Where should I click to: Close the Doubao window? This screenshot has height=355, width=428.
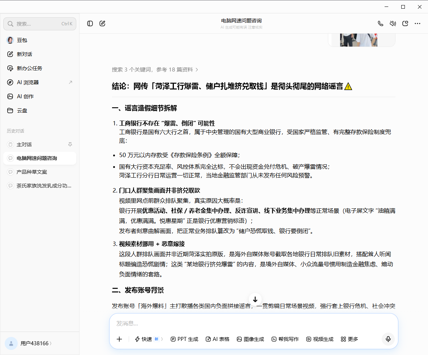tap(420, 7)
